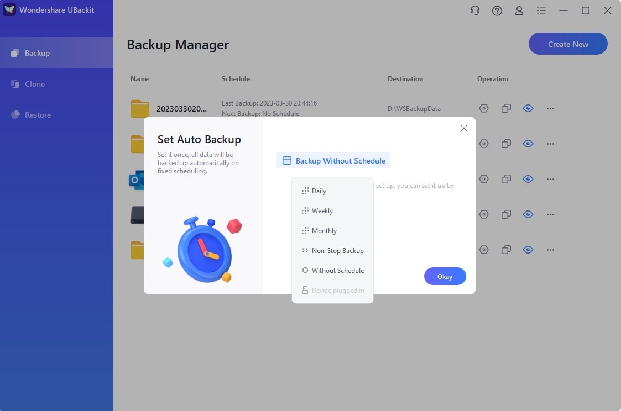Open more options in the disk backup row
621x411 pixels.
pos(550,214)
